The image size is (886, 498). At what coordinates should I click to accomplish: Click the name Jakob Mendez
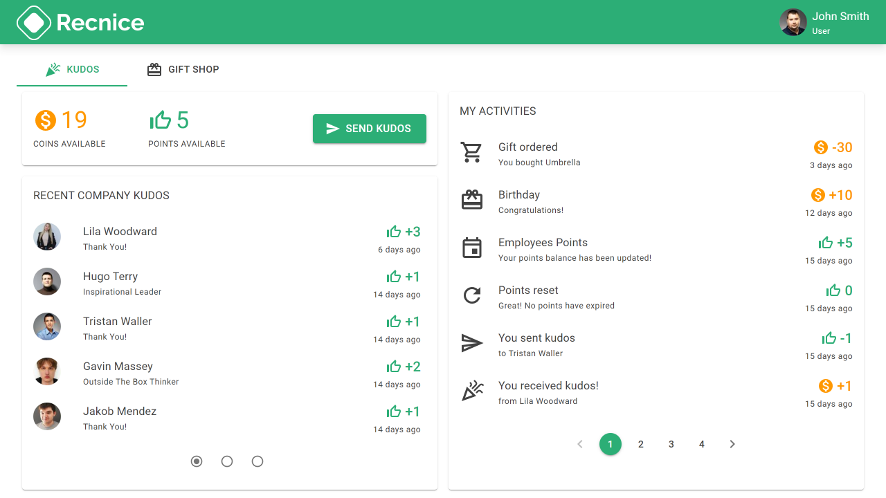click(120, 412)
